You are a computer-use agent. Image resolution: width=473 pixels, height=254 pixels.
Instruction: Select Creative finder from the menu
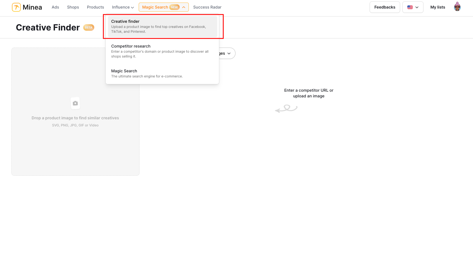click(x=162, y=26)
